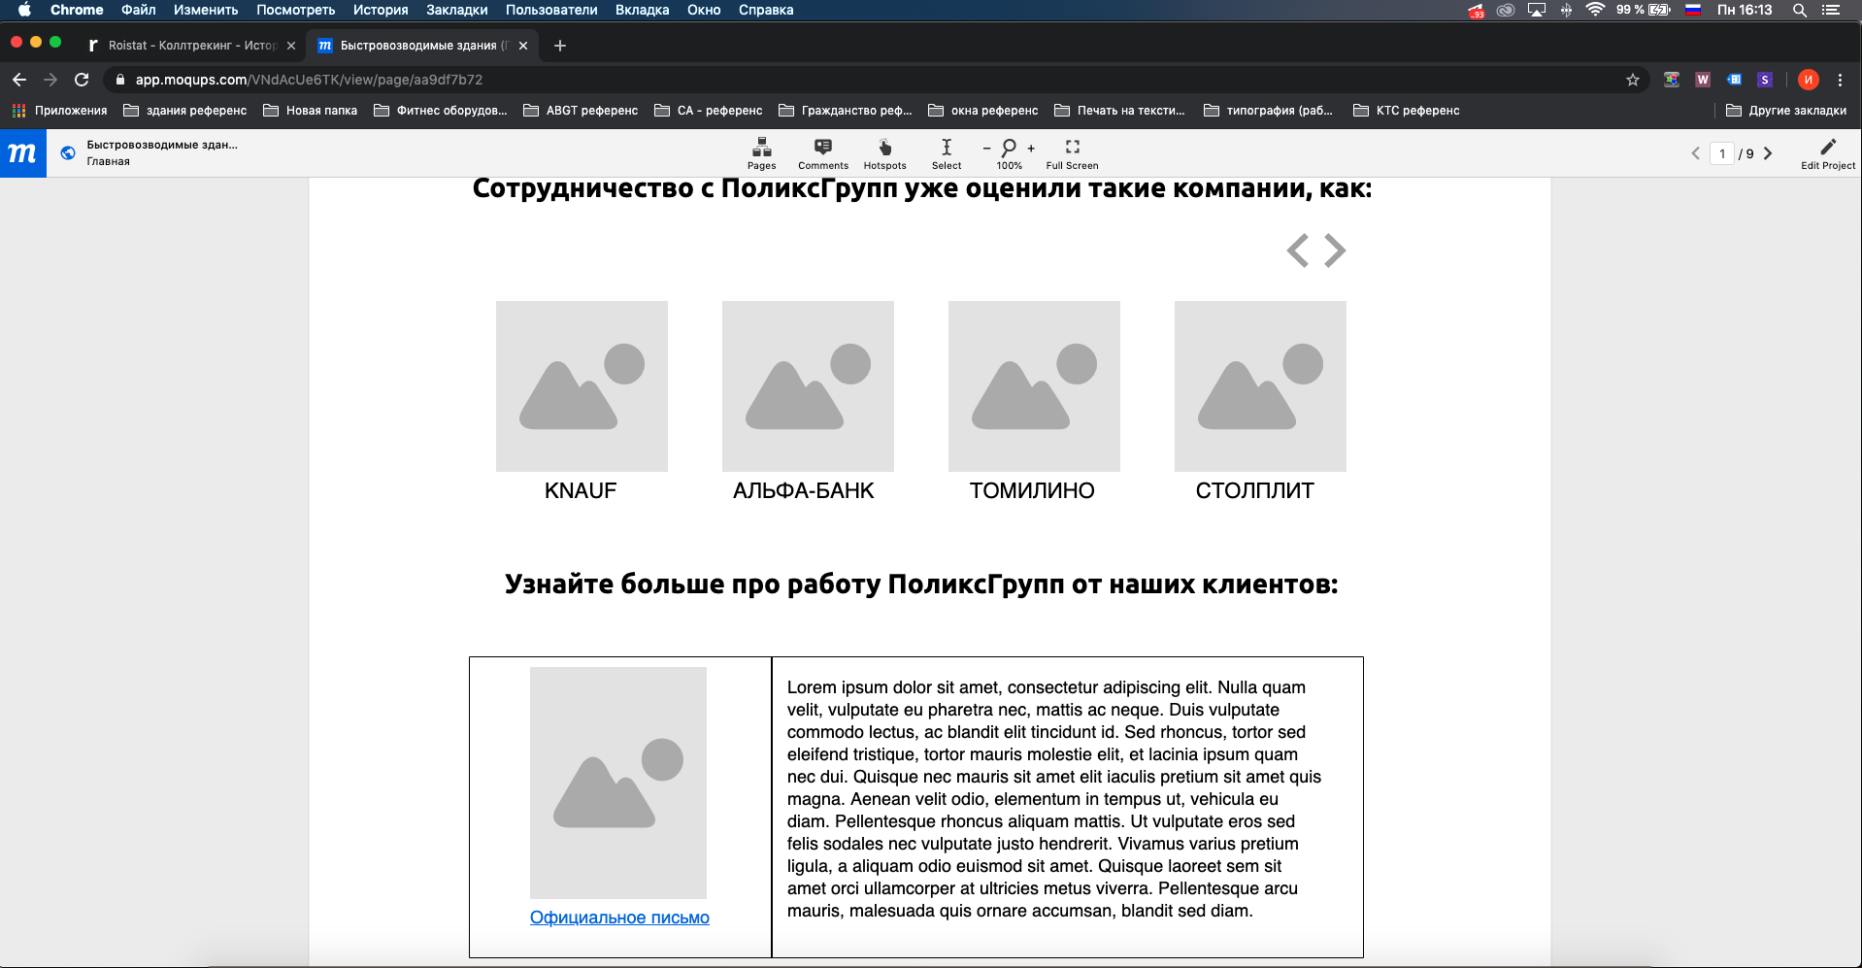Expand the Гражданство реф... bookmark folder
1862x968 pixels.
coord(846,111)
